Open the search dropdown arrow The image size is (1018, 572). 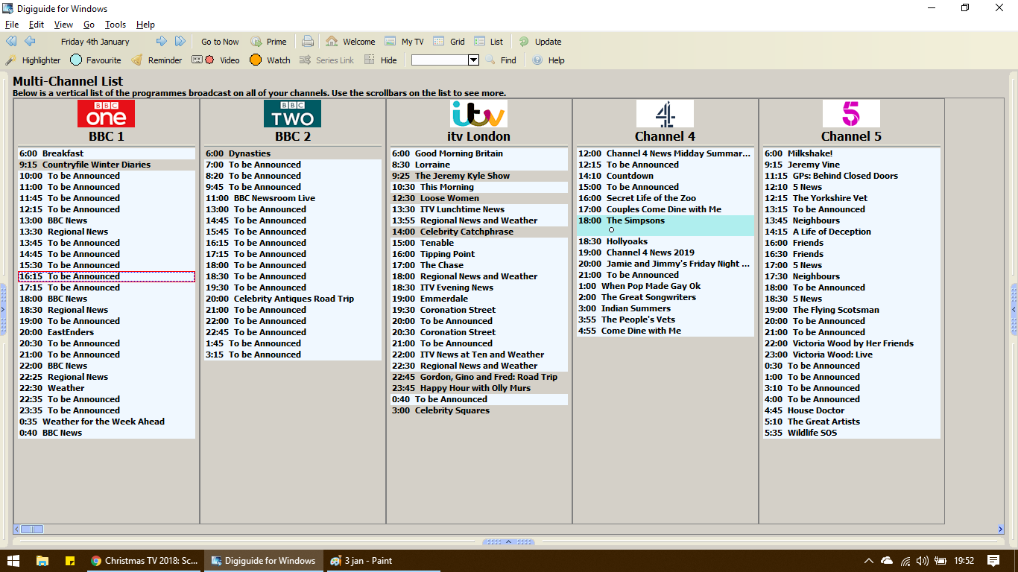pyautogui.click(x=473, y=60)
